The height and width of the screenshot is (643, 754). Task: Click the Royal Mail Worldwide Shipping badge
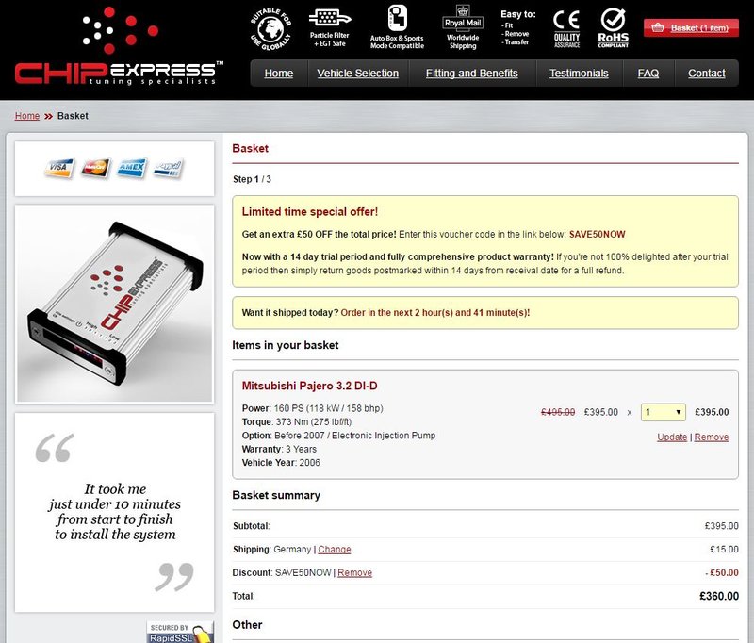[x=463, y=27]
